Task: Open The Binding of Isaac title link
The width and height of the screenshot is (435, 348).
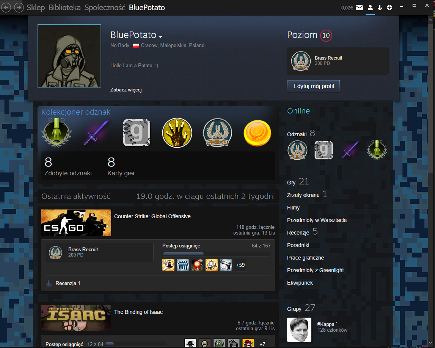Action: (138, 312)
